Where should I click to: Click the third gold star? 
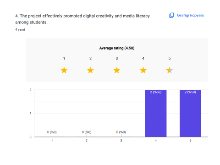pyautogui.click(x=117, y=71)
